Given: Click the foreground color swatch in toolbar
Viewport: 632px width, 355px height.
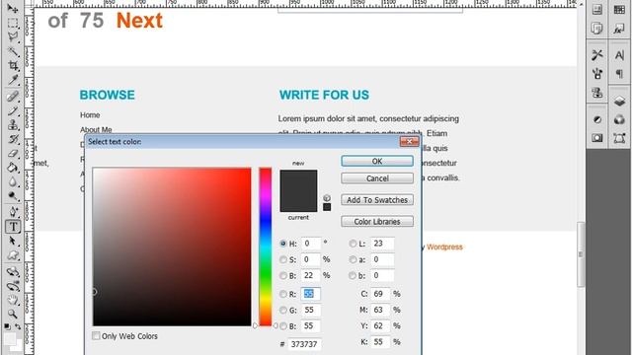Looking at the screenshot, I should click(10, 338).
